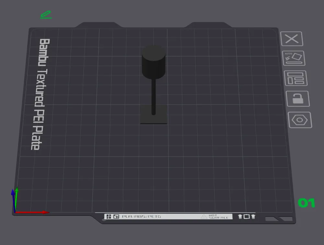Select plate number 01 label

click(x=307, y=203)
